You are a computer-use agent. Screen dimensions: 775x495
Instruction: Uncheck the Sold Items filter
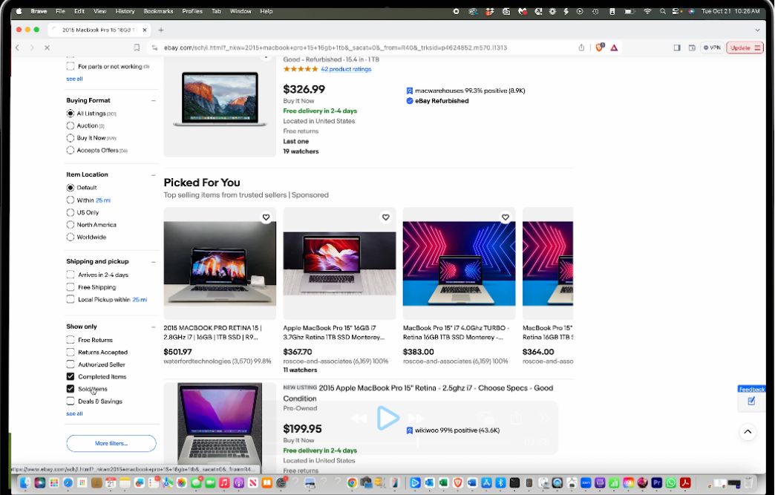point(71,389)
